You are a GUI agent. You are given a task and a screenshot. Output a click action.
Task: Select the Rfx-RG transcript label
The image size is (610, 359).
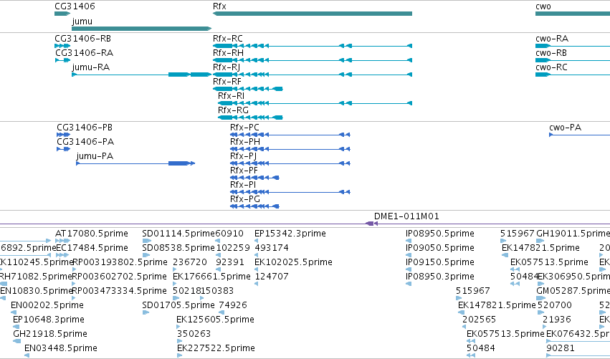233,110
